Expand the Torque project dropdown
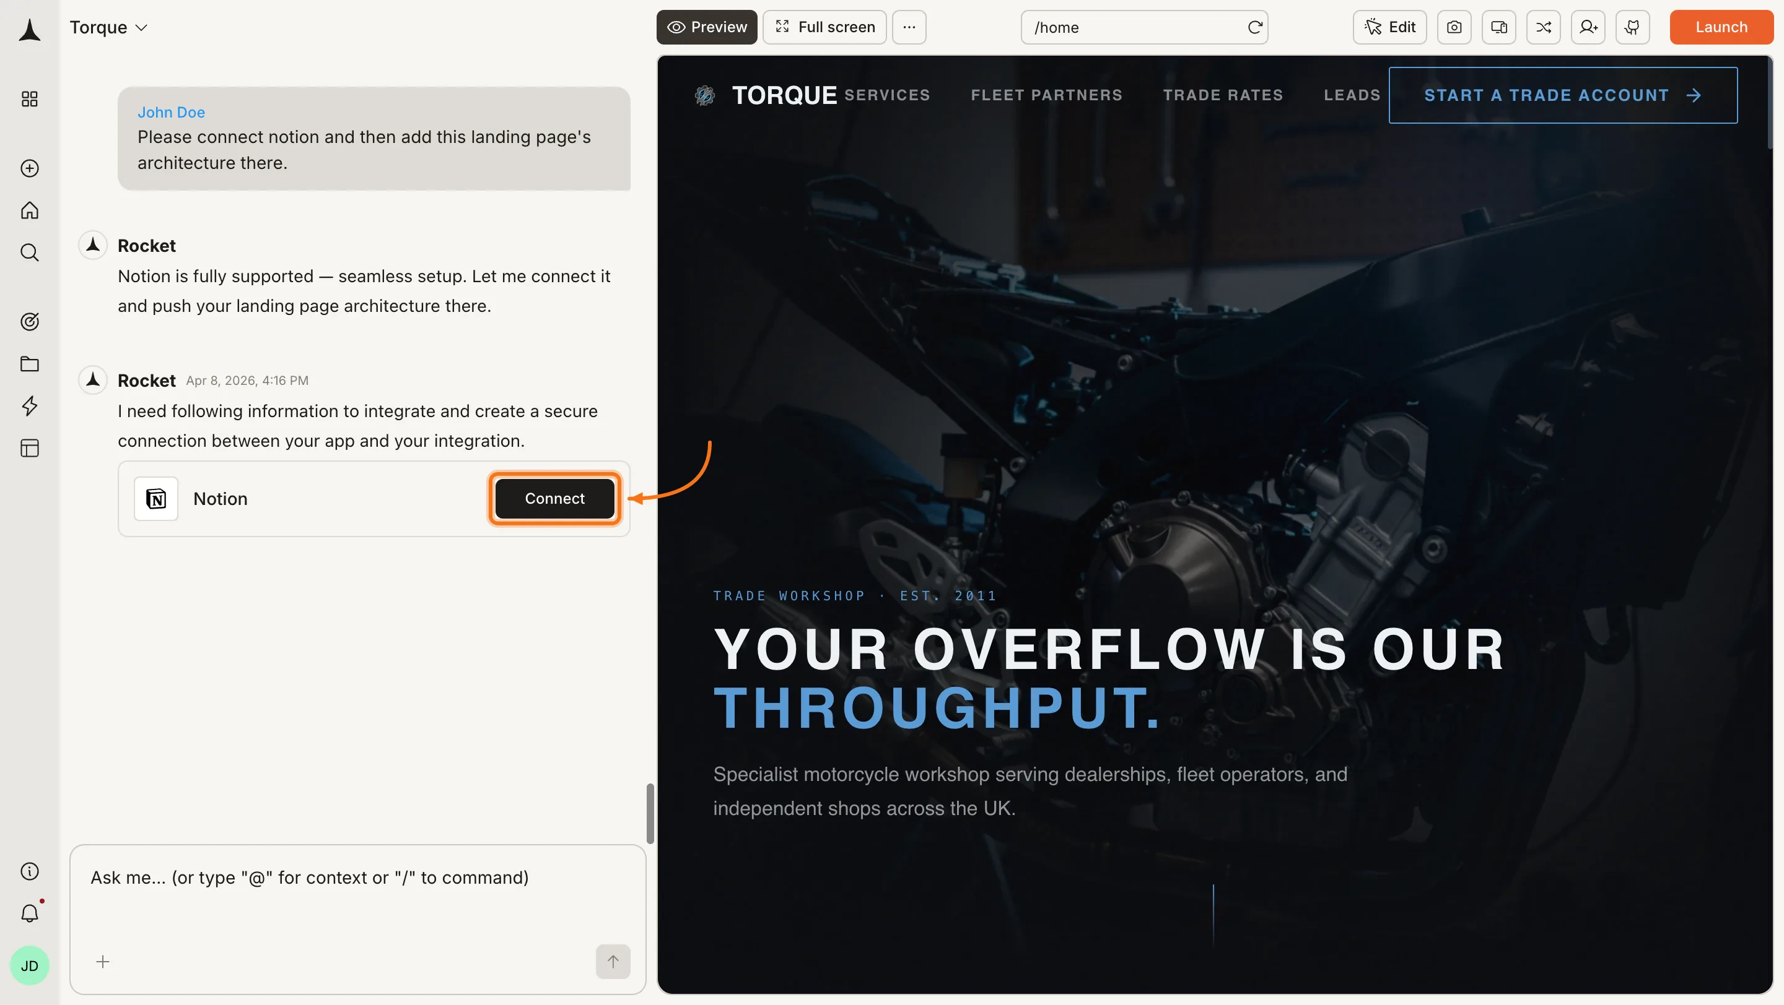Image resolution: width=1784 pixels, height=1005 pixels. (x=109, y=27)
